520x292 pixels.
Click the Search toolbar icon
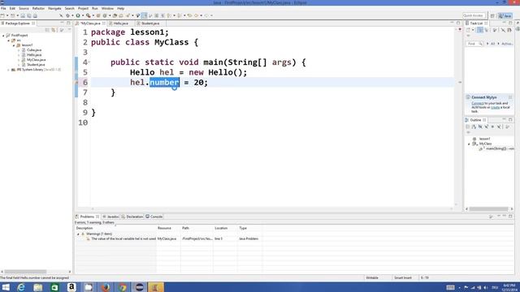128,15
